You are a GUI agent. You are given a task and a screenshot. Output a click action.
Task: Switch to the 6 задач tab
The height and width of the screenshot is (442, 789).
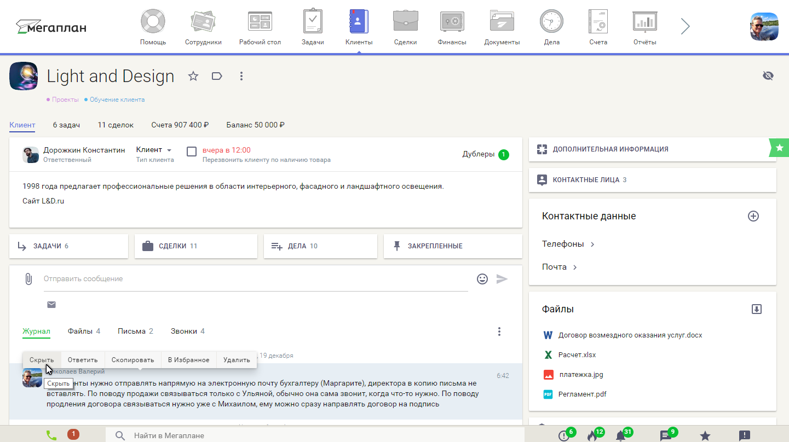pos(66,125)
